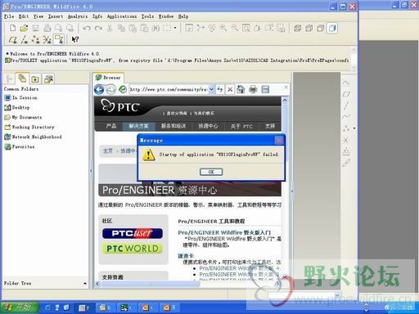The image size is (419, 314).
Task: Click in the browser URL address field
Action: pyautogui.click(x=169, y=89)
